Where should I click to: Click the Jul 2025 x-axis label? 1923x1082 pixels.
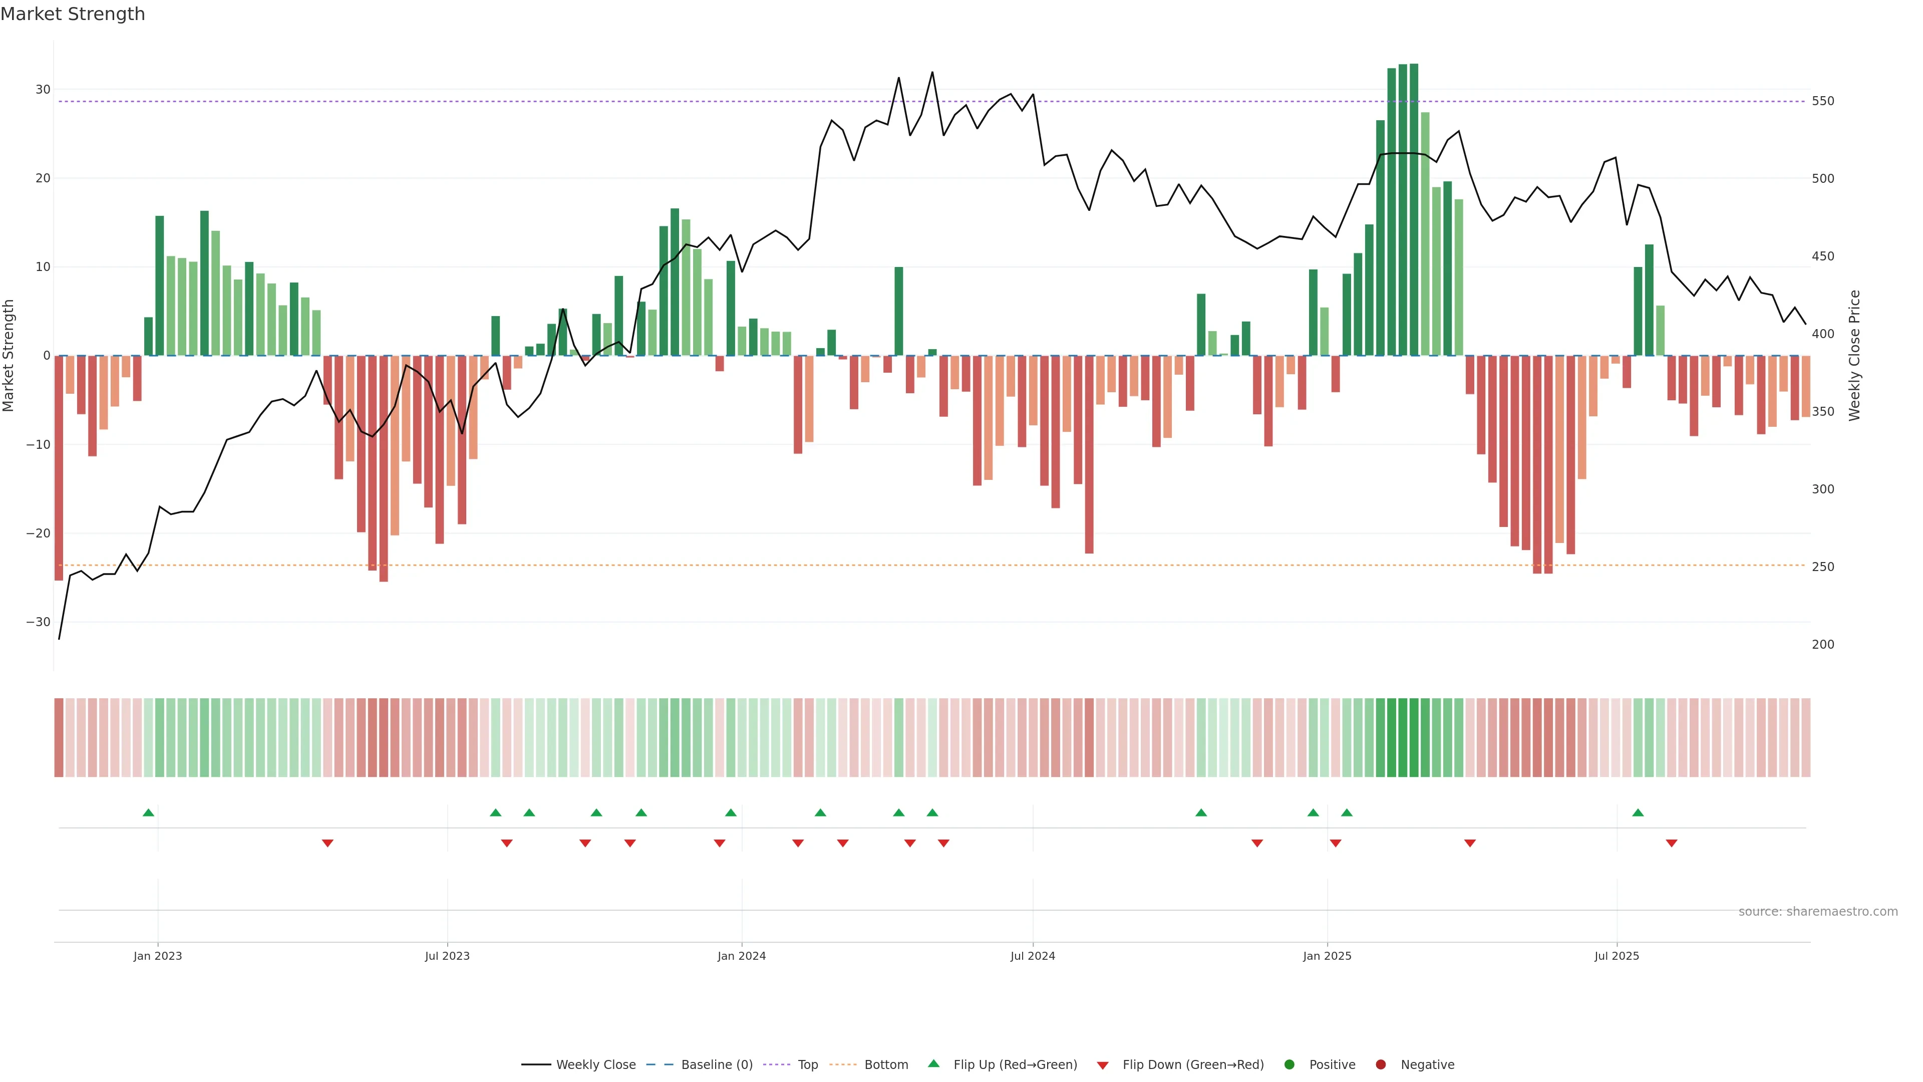[x=1616, y=956]
